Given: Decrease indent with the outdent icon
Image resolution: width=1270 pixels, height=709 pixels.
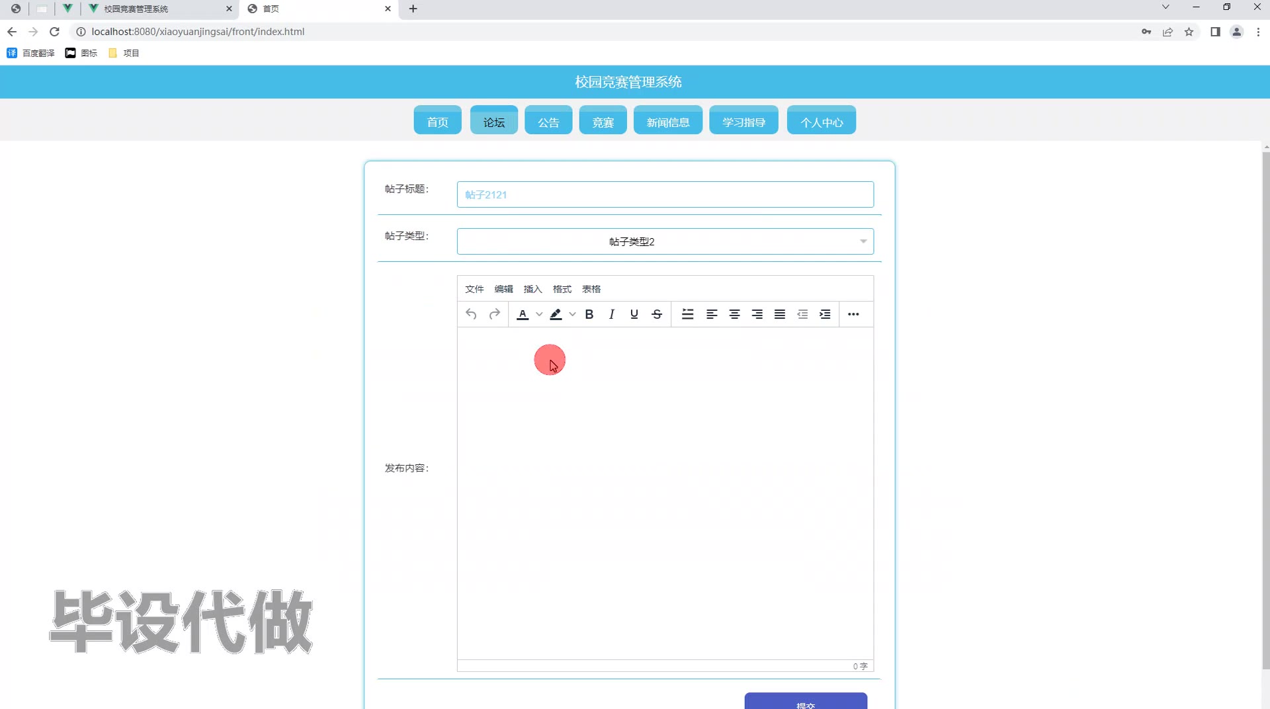Looking at the screenshot, I should tap(802, 314).
